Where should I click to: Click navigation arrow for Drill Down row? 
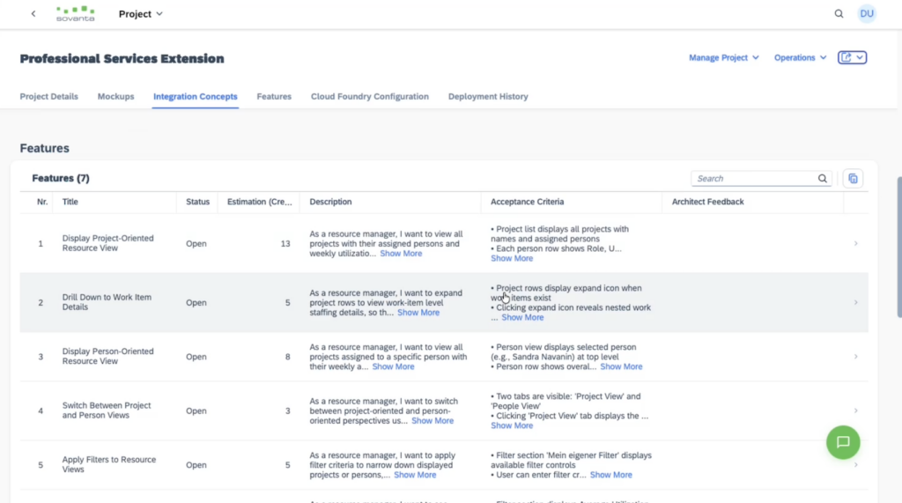click(855, 302)
